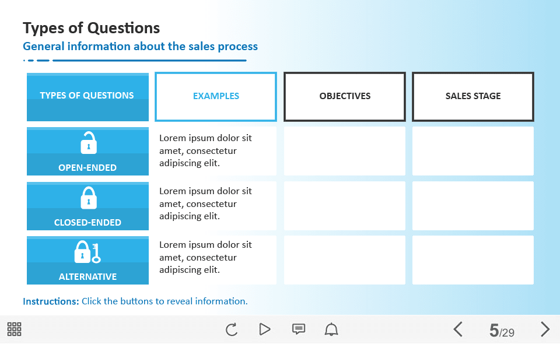This screenshot has height=344, width=560.
Task: Go to next slide arrow
Action: [545, 329]
